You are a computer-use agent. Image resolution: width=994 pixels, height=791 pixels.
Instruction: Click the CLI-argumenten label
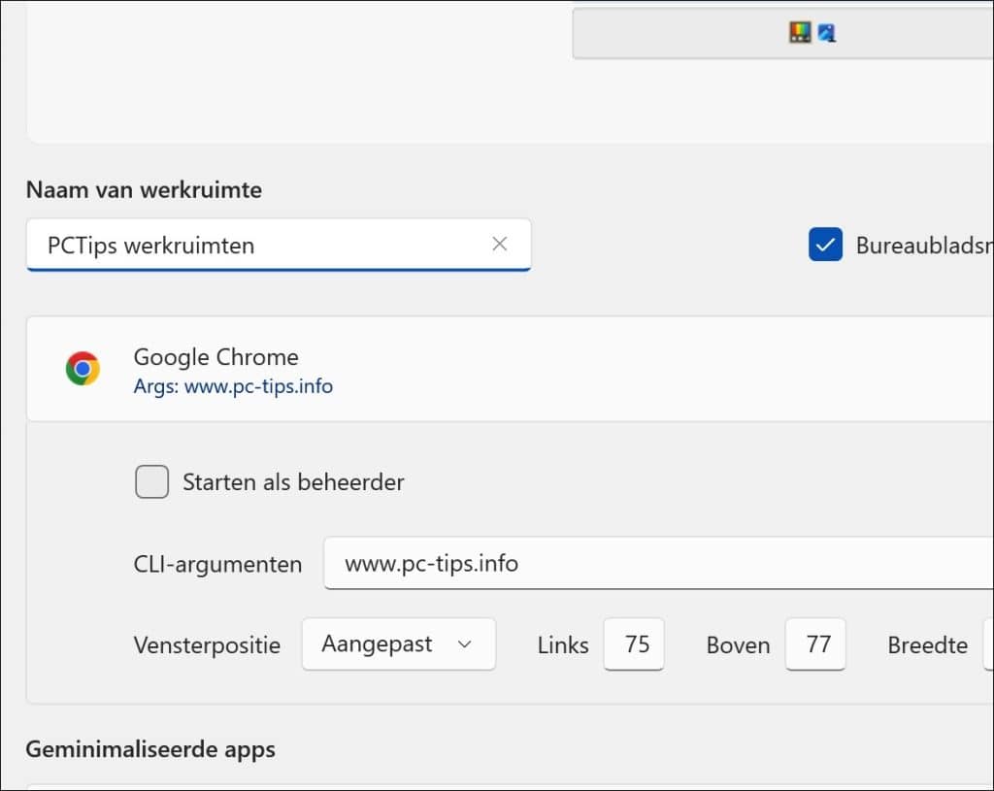(x=218, y=564)
